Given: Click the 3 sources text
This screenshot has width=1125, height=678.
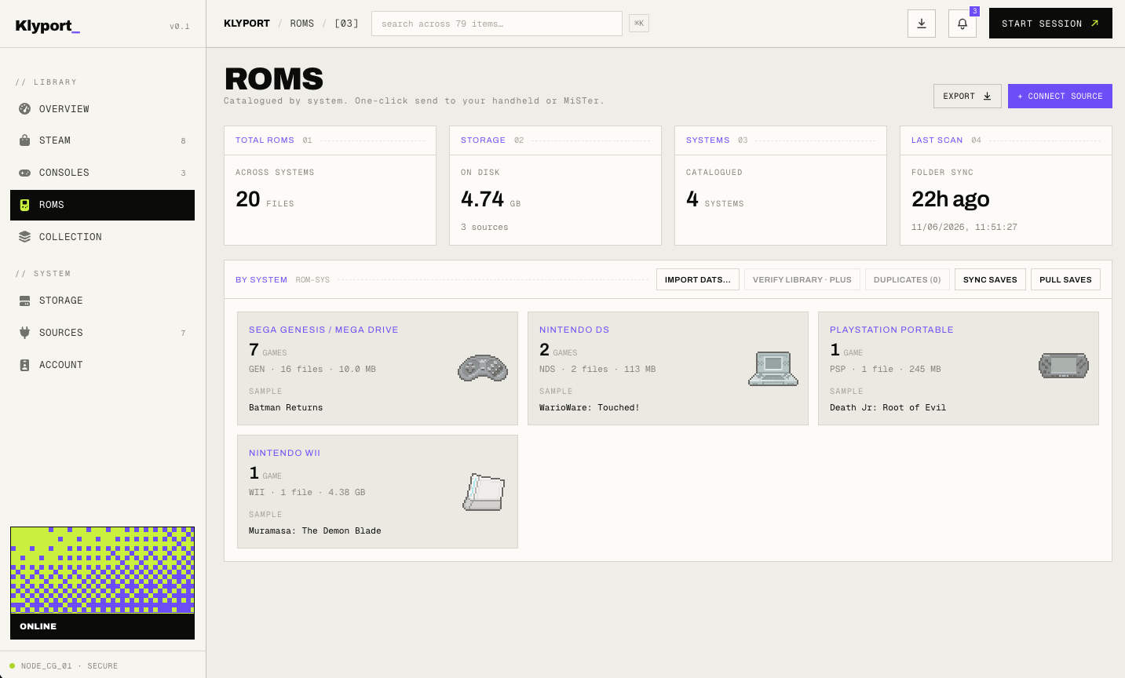Looking at the screenshot, I should point(484,228).
